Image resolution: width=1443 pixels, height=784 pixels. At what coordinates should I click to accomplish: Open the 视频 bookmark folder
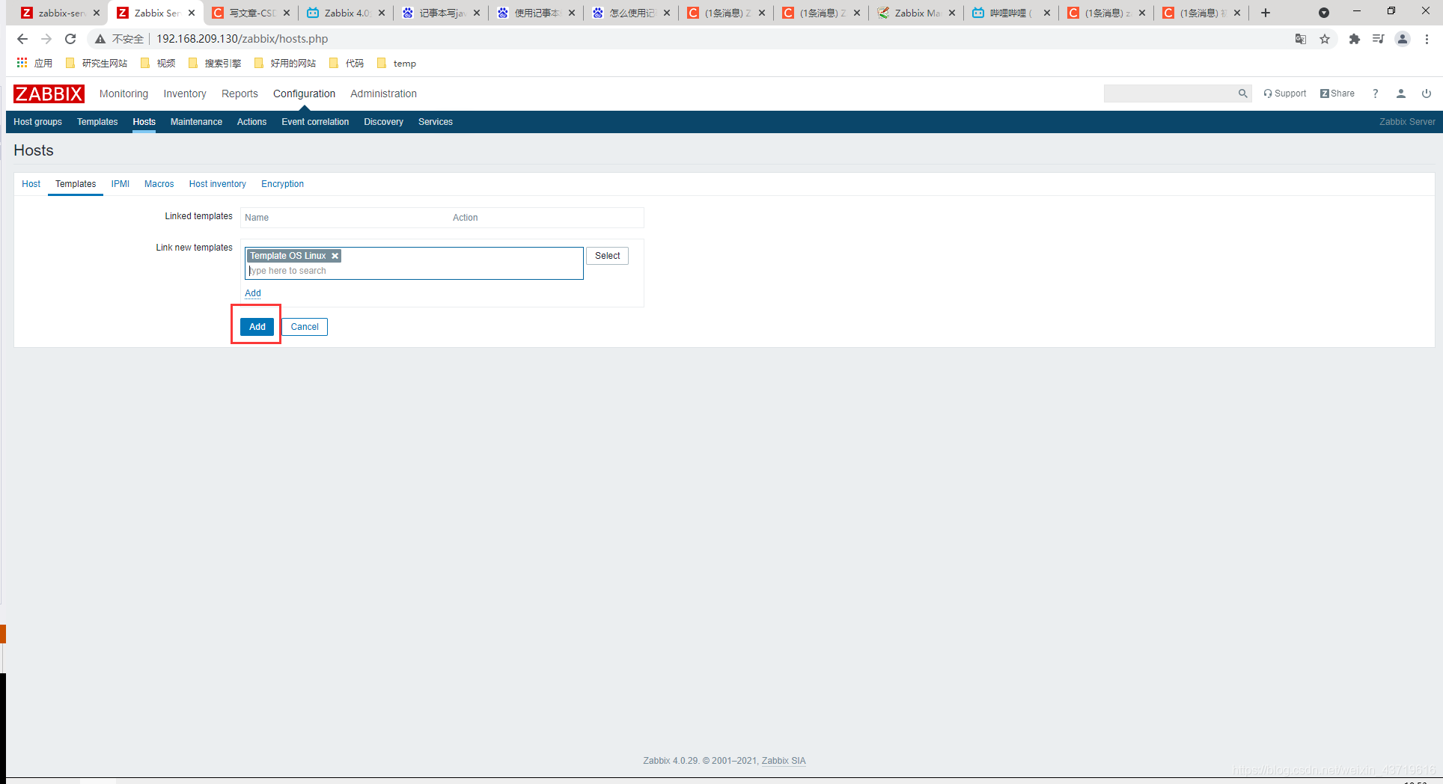tap(158, 64)
